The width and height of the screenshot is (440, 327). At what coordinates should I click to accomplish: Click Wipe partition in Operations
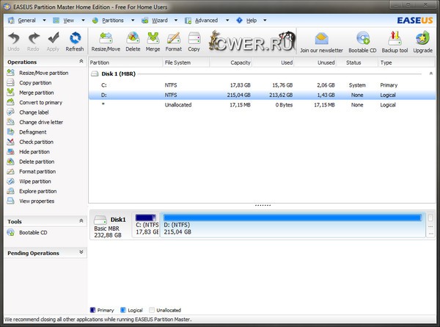pyautogui.click(x=35, y=181)
